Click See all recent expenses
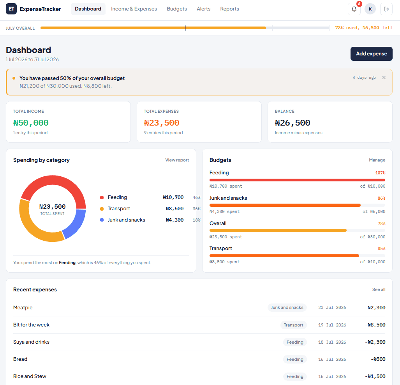Screen dimensions: 400x385 pos(379,289)
